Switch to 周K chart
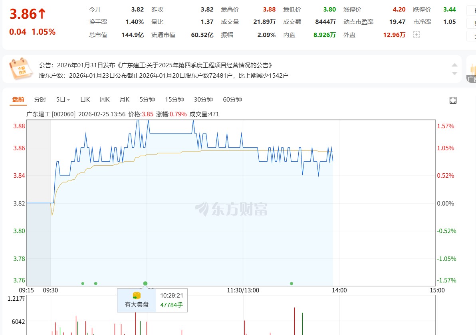The width and height of the screenshot is (476, 335). coord(105,99)
